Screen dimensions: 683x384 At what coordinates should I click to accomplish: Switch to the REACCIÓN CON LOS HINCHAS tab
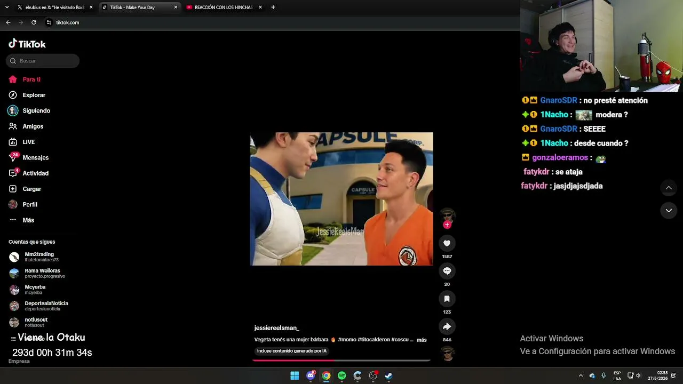pyautogui.click(x=224, y=7)
